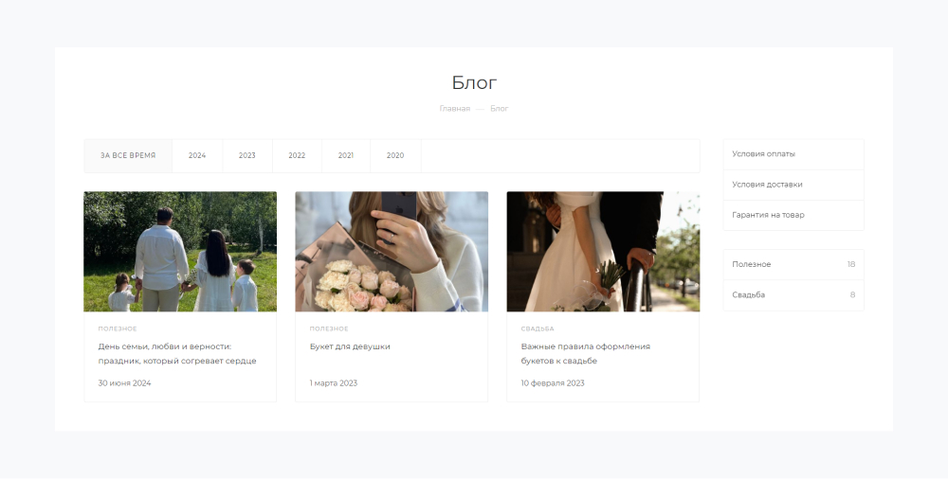
Task: Filter blog posts by 2024
Action: [197, 155]
